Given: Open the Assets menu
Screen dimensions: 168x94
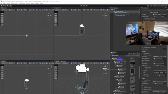Looking at the screenshot, I should coord(8,3).
